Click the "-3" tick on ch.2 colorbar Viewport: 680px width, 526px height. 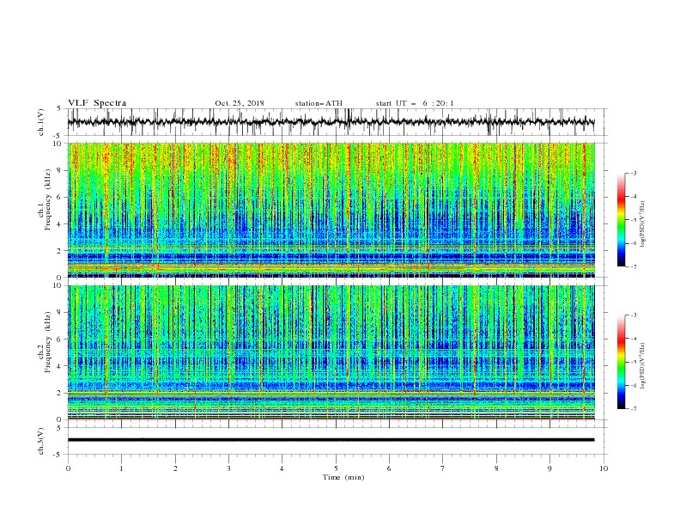pos(633,315)
